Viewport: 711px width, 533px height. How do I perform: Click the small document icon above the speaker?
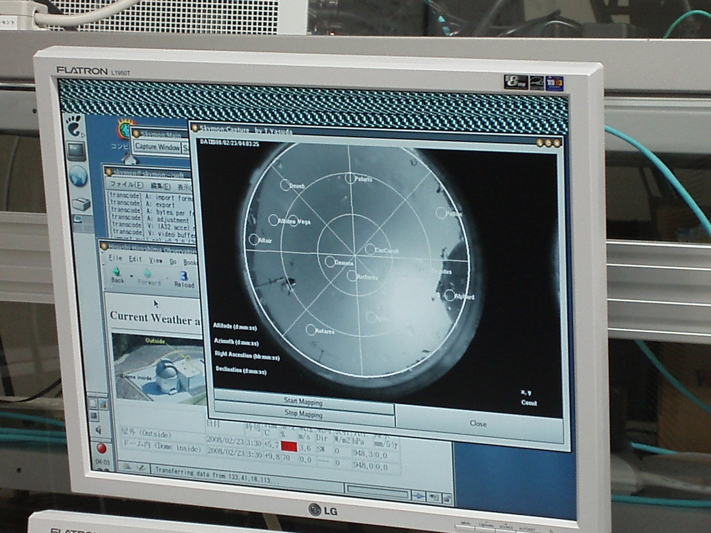click(x=93, y=404)
